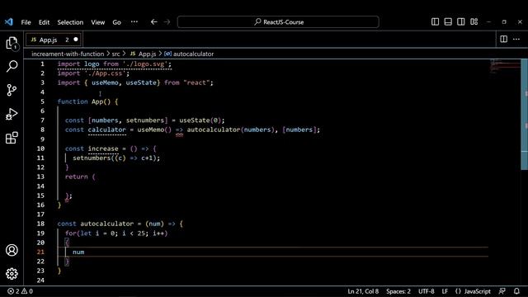Split the editor to the right
The image size is (528, 297).
click(504, 39)
